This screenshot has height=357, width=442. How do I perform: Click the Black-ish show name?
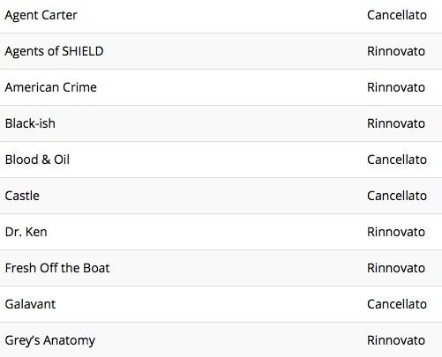[x=30, y=123]
